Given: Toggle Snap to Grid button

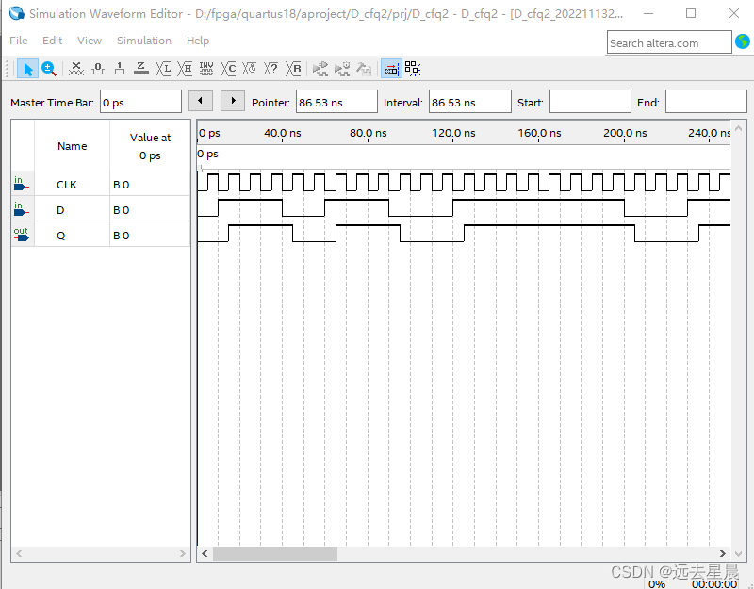Looking at the screenshot, I should (391, 69).
